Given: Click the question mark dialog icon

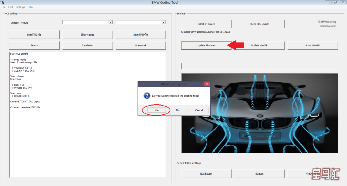Looking at the screenshot, I should click(147, 96).
